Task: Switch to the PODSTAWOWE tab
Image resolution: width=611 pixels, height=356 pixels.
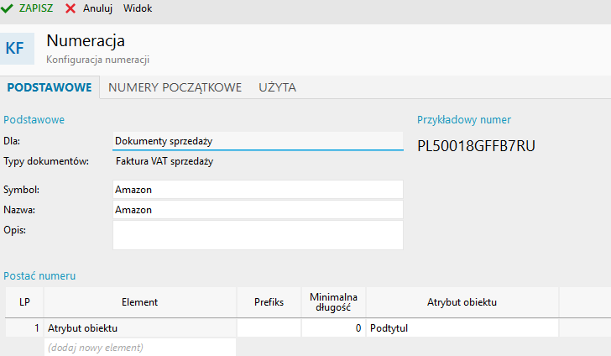Action: pyautogui.click(x=49, y=87)
